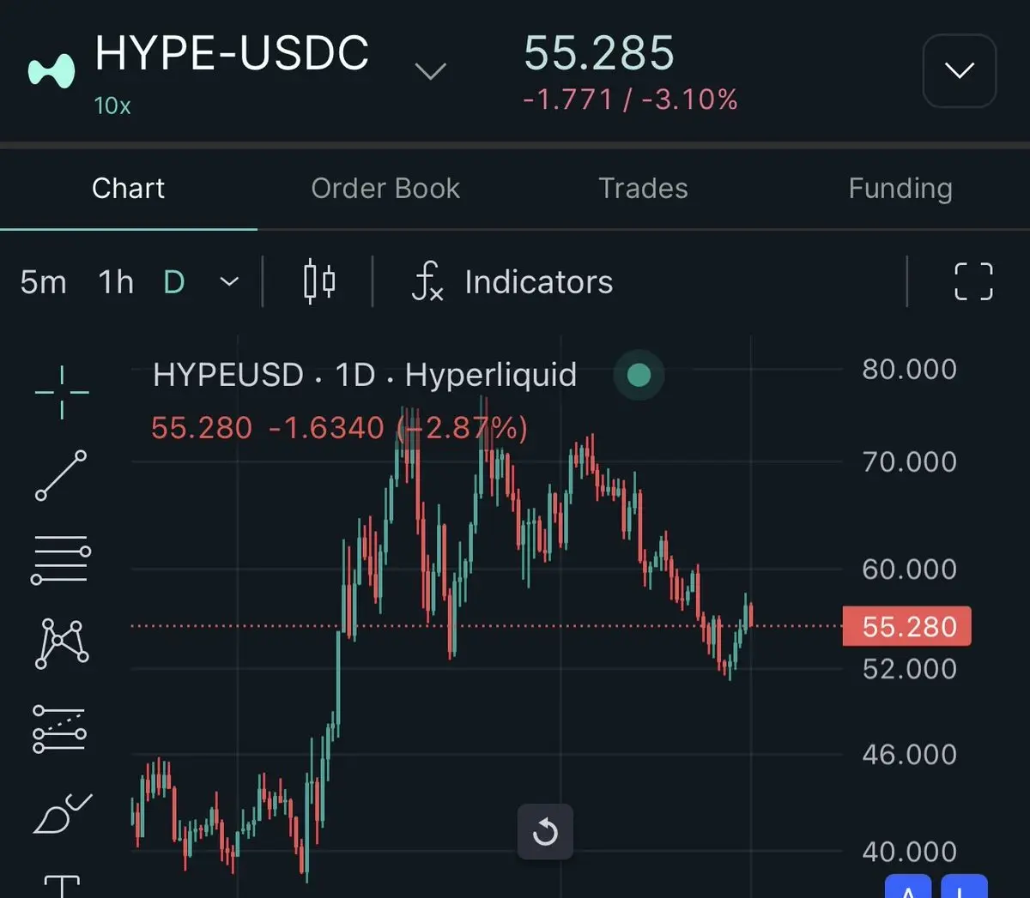Click the HYPEUSD 1D Hyperliquid legend
Image resolution: width=1030 pixels, height=898 pixels.
(x=365, y=375)
